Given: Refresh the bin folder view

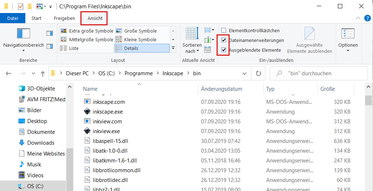Looking at the screenshot, I should coord(258,73).
